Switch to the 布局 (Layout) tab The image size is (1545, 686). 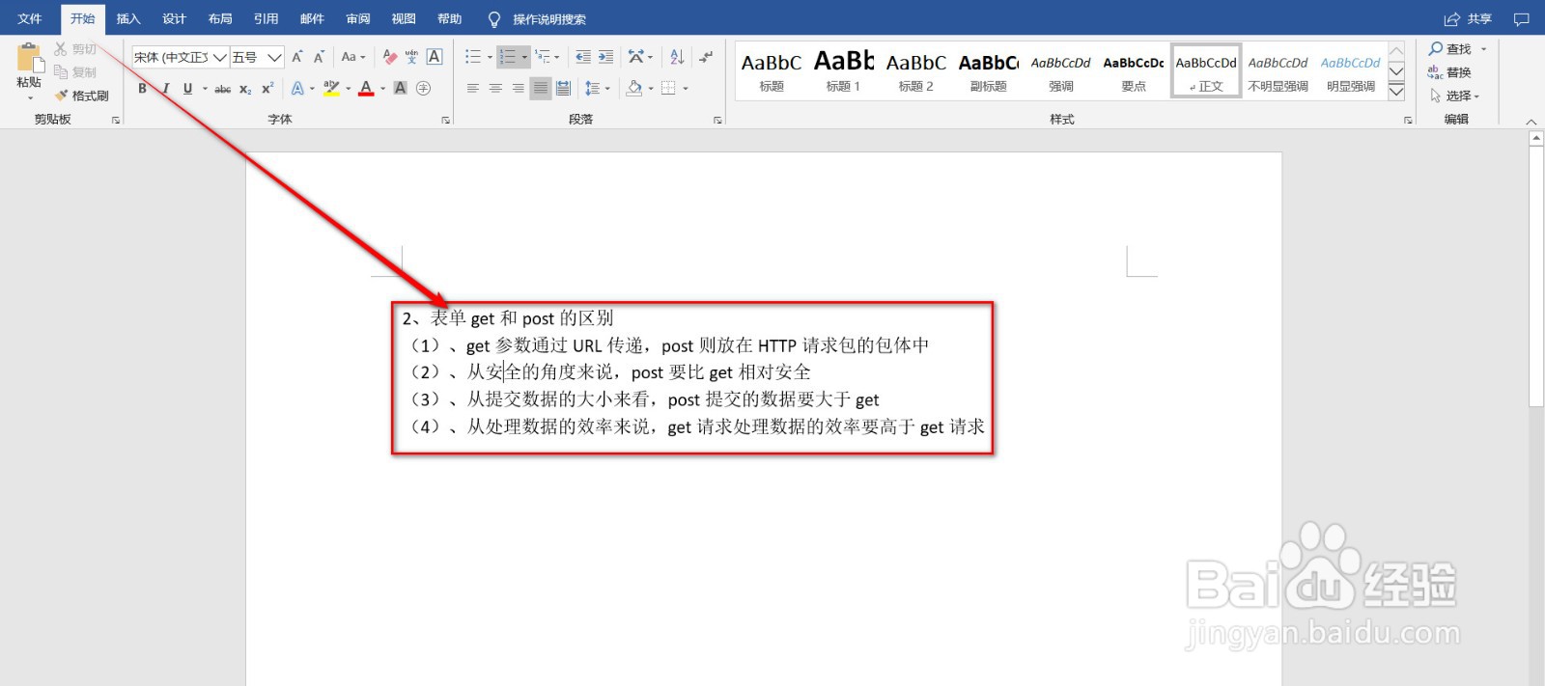[x=220, y=19]
